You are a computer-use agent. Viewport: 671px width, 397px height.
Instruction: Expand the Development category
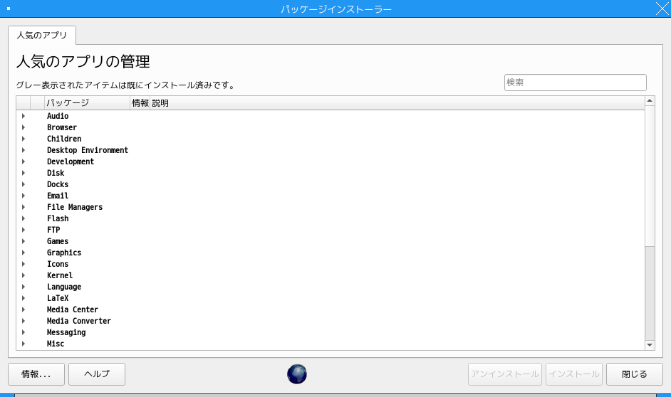(x=23, y=162)
